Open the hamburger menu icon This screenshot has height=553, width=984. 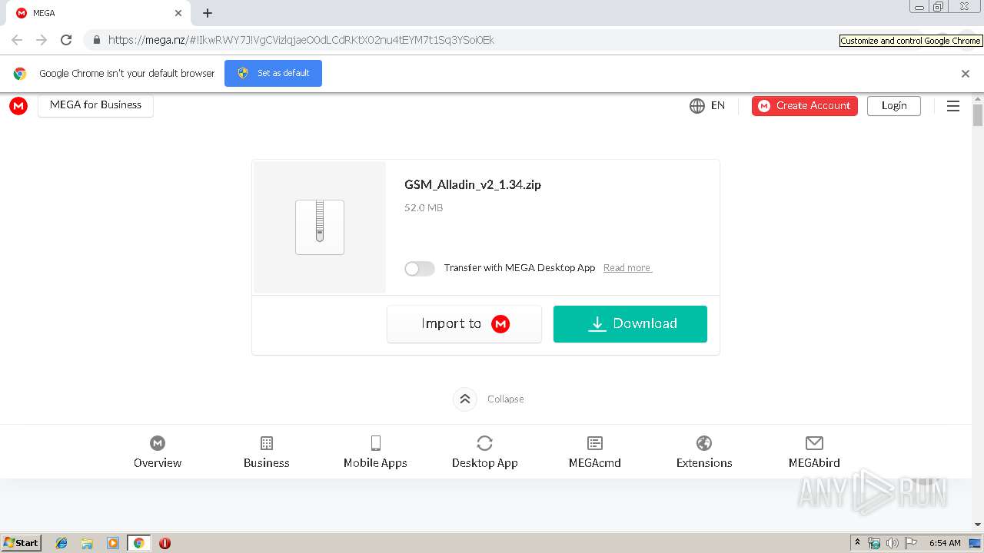pyautogui.click(x=953, y=106)
